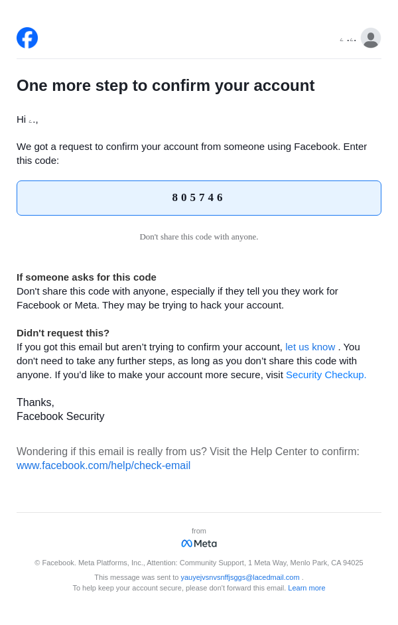Open the "let us know" link
The height and width of the screenshot is (625, 398).
310,346
